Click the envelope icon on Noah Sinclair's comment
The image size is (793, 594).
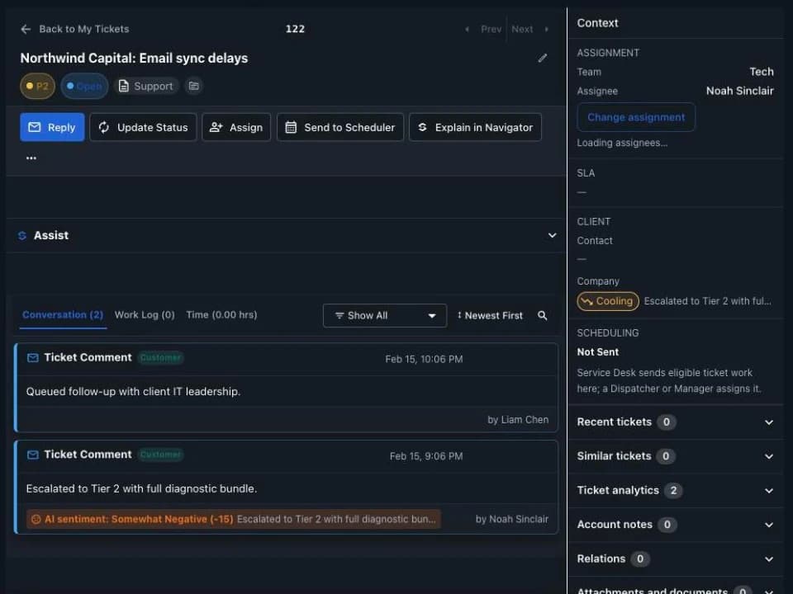(33, 455)
